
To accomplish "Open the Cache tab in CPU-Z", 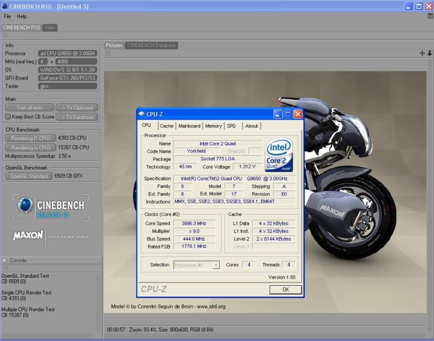I will pyautogui.click(x=167, y=126).
